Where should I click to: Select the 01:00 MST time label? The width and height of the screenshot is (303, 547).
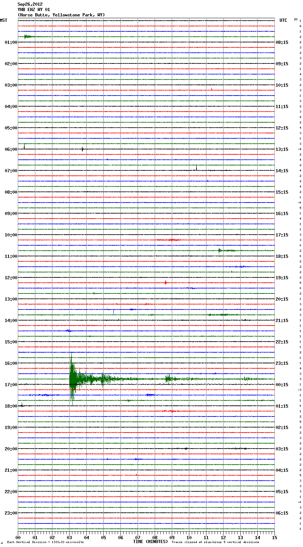(x=11, y=42)
